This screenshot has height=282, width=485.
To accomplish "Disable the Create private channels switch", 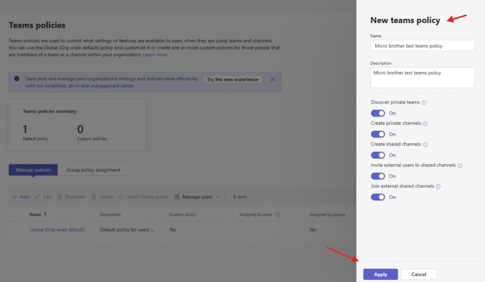I will point(378,134).
